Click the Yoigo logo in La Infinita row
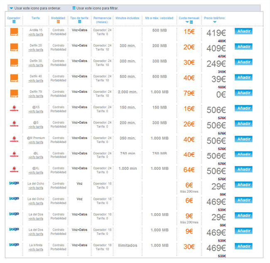 (14, 245)
